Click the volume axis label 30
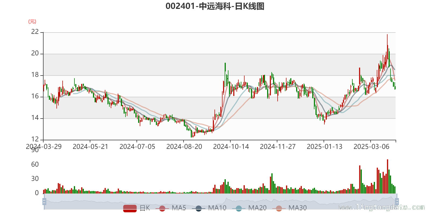The width and height of the screenshot is (430, 215). tap(35, 179)
